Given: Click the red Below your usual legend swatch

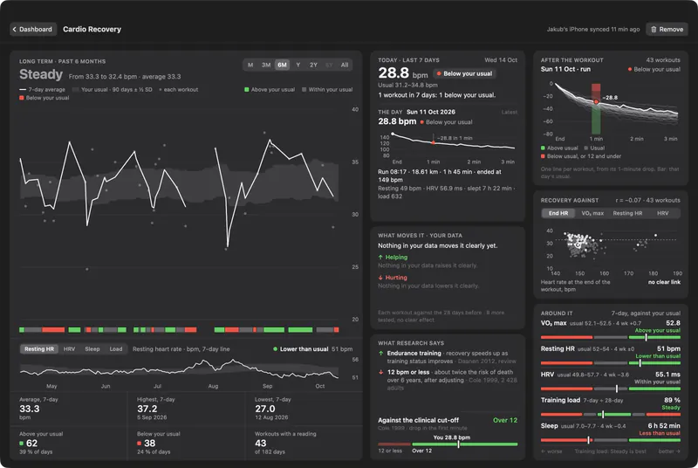Looking at the screenshot, I should [x=21, y=98].
